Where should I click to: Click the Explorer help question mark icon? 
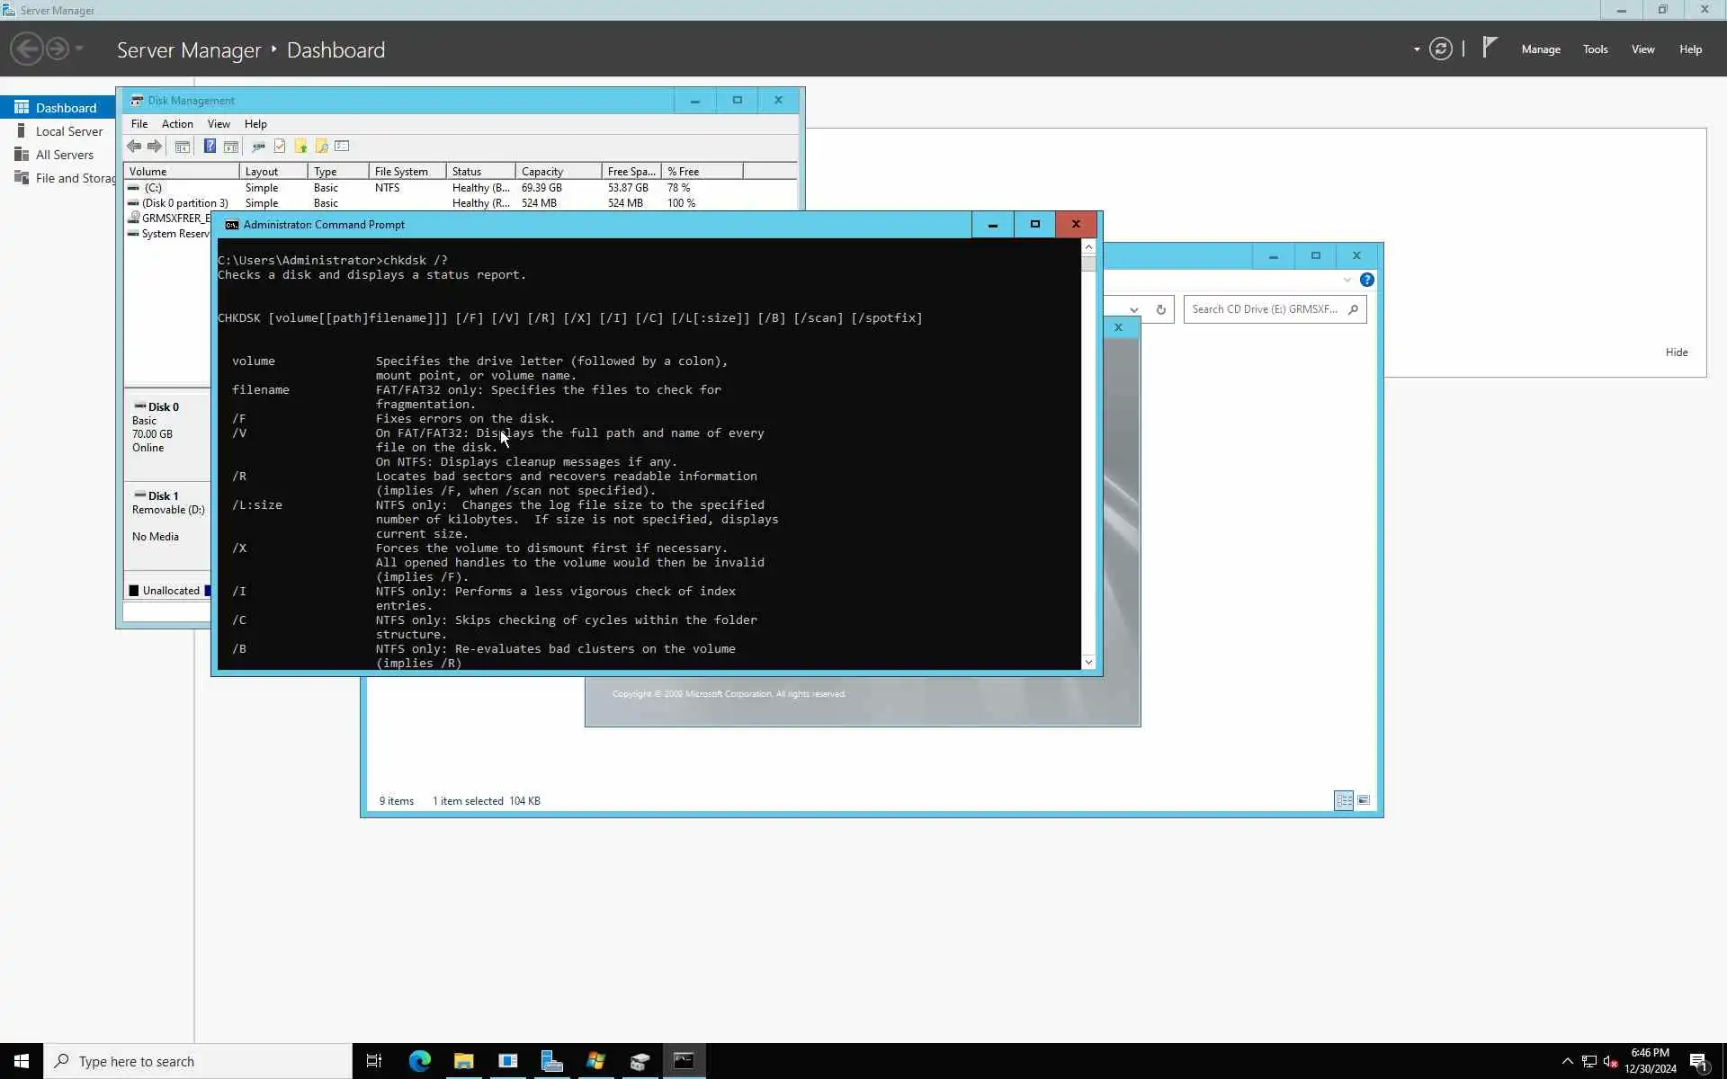(1366, 280)
